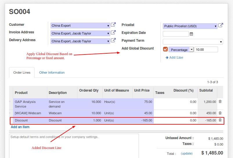Click the Add Line link
Image resolution: width=233 pixels, height=158 pixels.
click(174, 57)
